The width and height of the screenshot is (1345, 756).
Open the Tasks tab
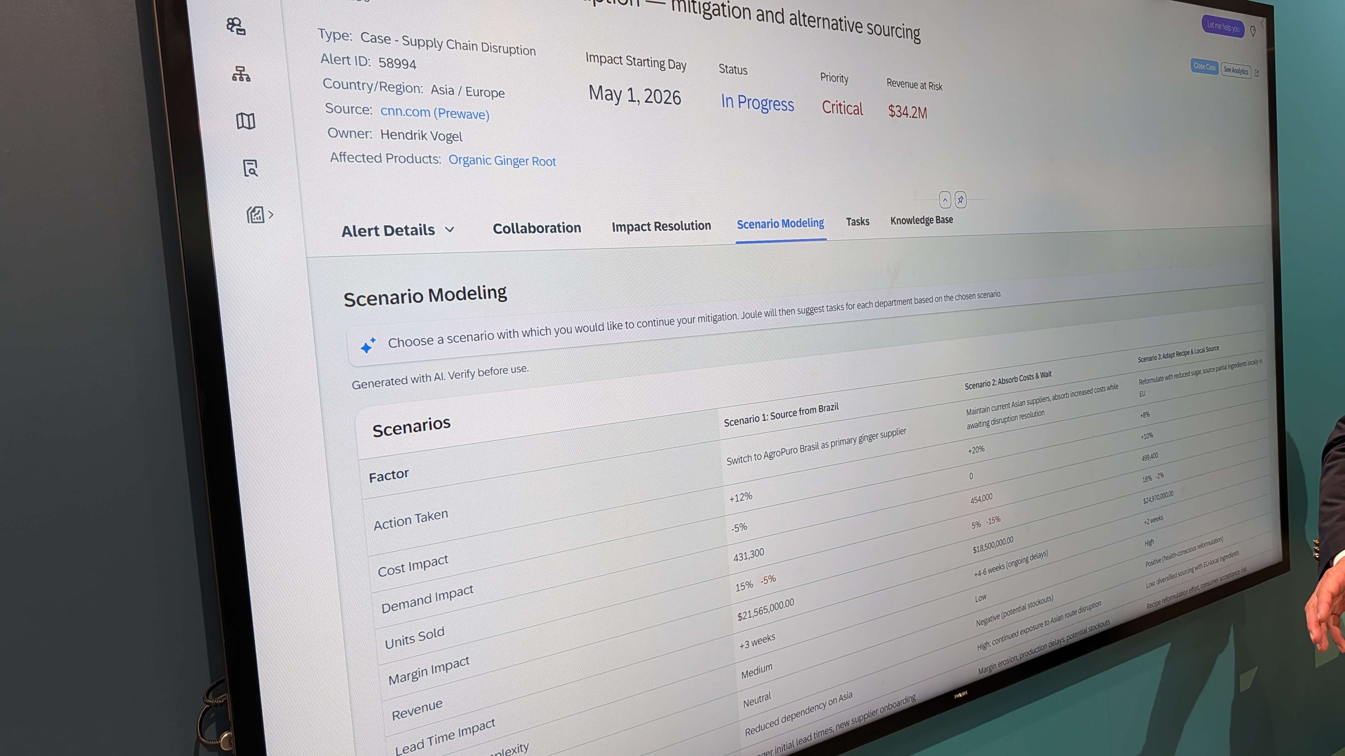(857, 222)
